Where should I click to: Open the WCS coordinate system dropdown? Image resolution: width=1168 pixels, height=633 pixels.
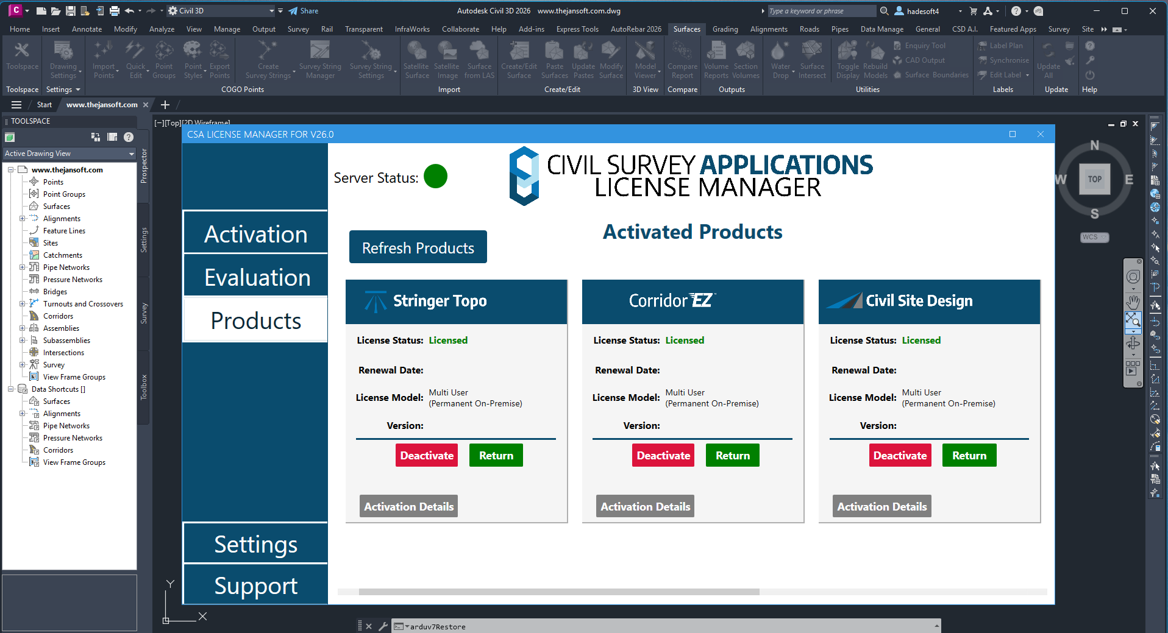point(1095,237)
